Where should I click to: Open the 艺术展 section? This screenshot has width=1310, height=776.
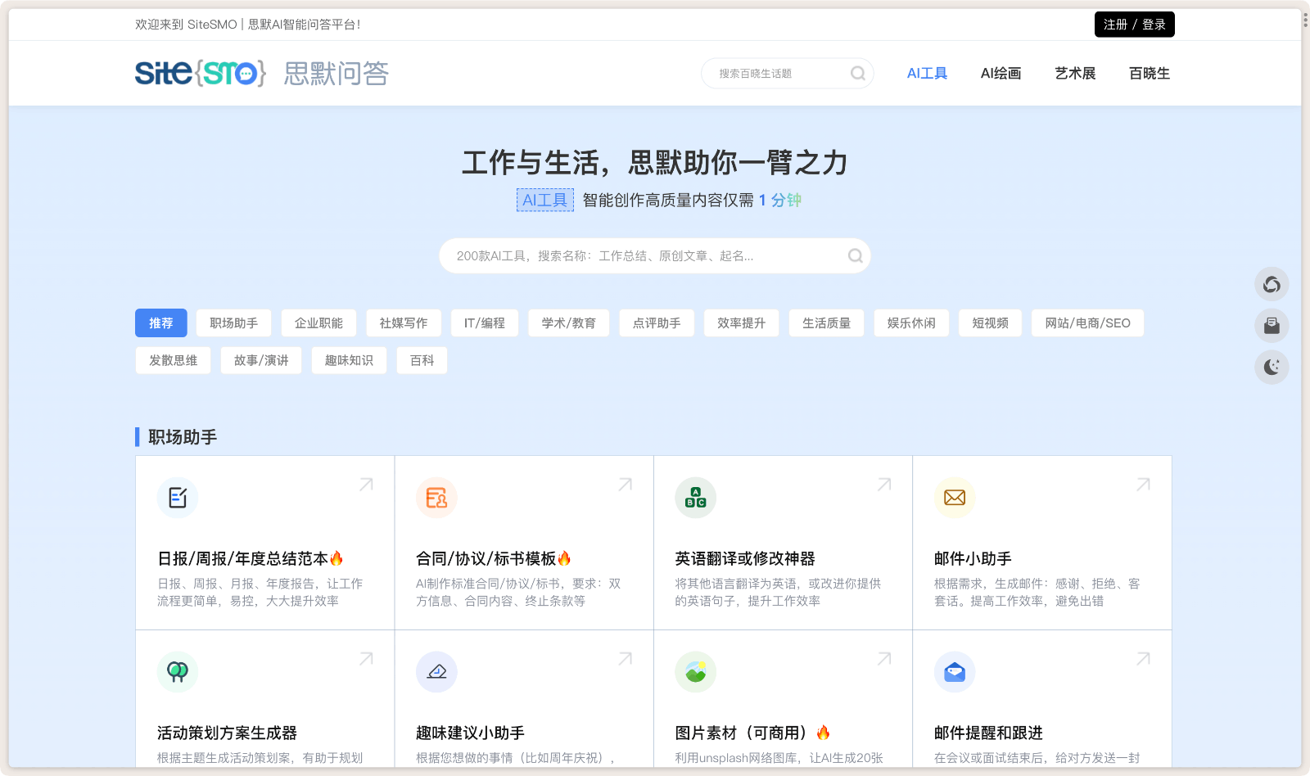(x=1075, y=73)
